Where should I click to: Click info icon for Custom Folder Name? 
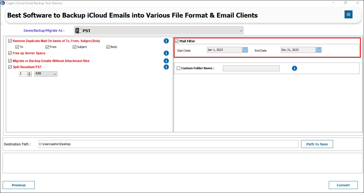pyautogui.click(x=294, y=68)
